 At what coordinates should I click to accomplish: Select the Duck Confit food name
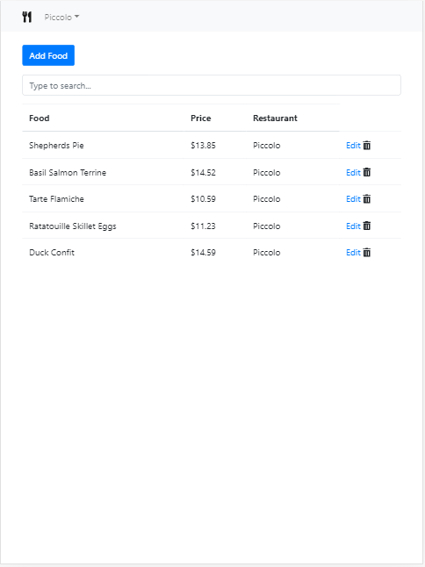(x=52, y=253)
